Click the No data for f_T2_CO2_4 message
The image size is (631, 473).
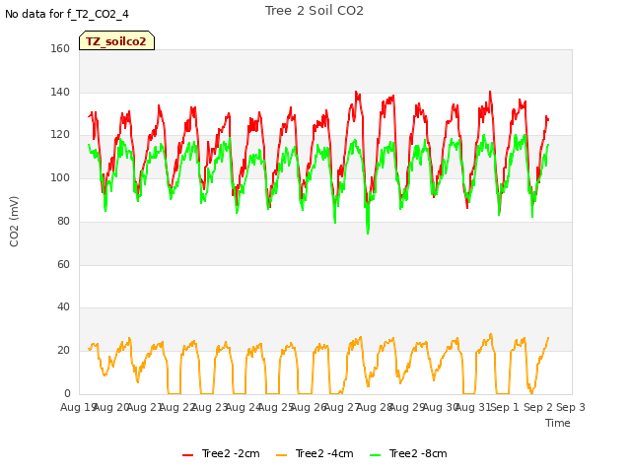pyautogui.click(x=67, y=14)
